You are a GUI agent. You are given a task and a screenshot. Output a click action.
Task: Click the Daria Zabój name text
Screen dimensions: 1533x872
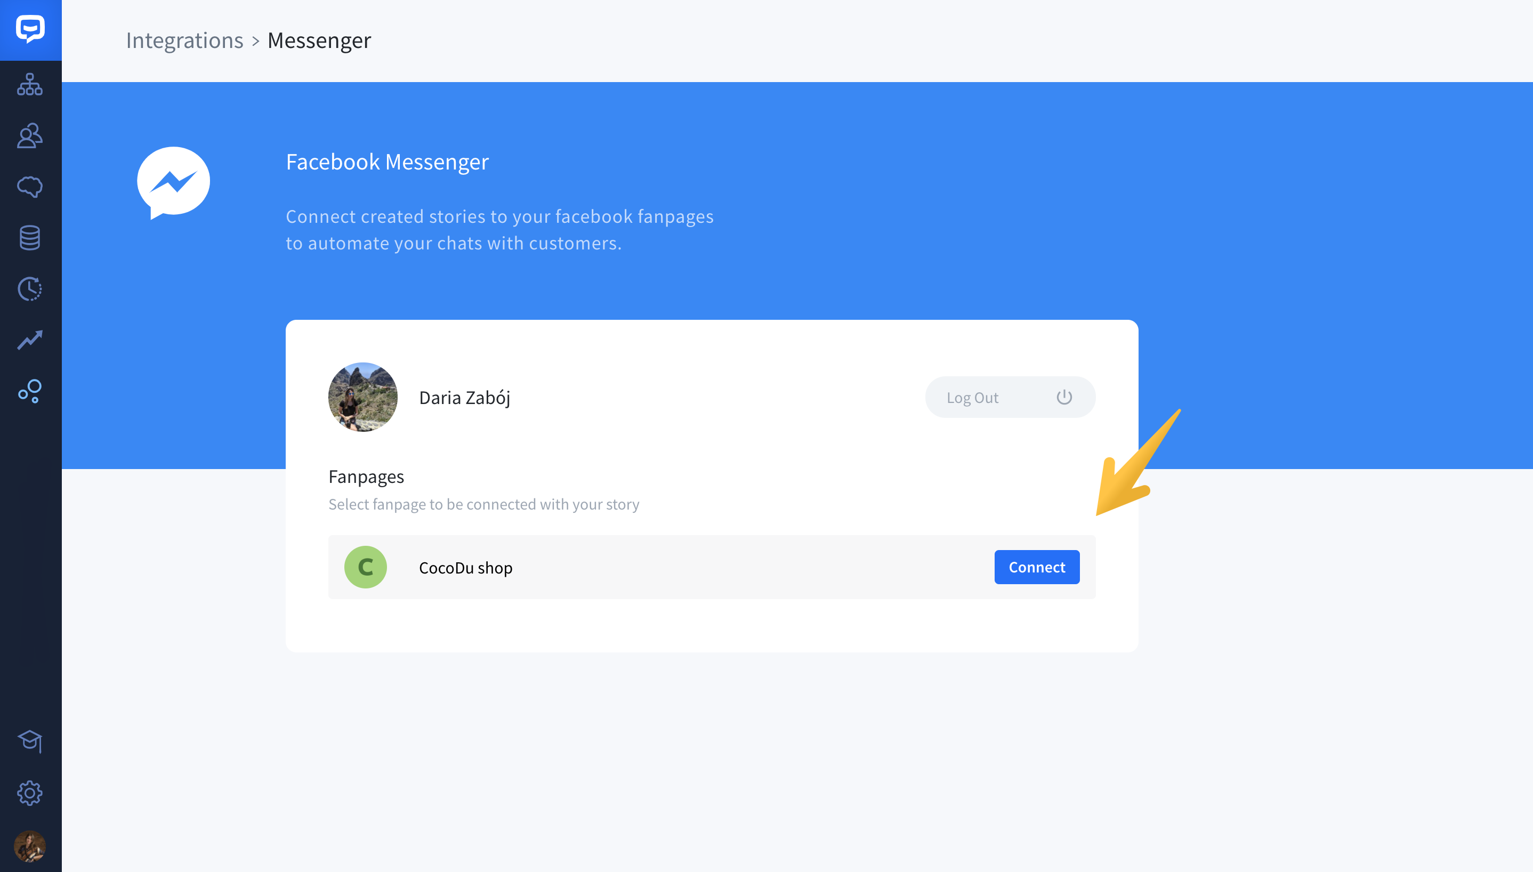pos(465,398)
